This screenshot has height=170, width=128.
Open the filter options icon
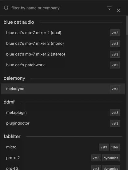(109, 8)
